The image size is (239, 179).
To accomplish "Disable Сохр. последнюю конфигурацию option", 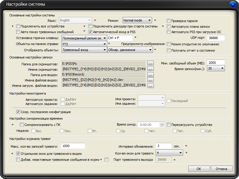I will [18, 112].
